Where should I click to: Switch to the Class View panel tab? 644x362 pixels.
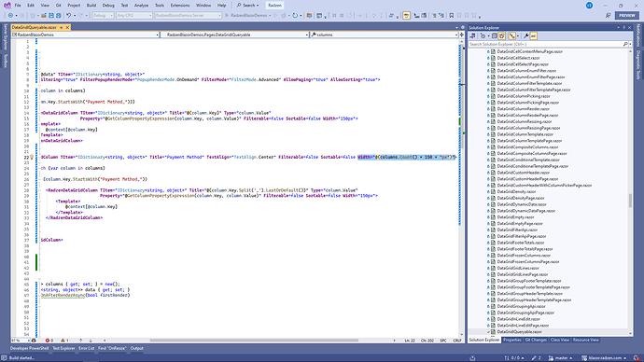560,340
